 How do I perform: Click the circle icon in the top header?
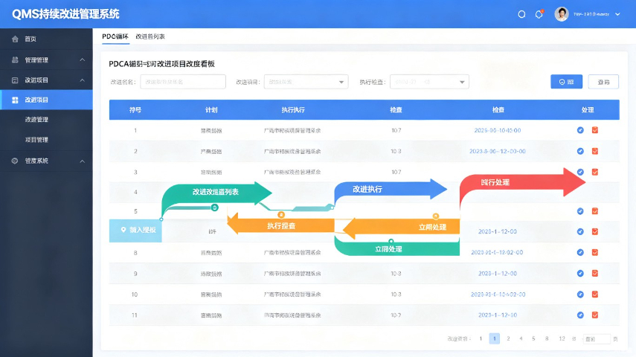(x=521, y=14)
